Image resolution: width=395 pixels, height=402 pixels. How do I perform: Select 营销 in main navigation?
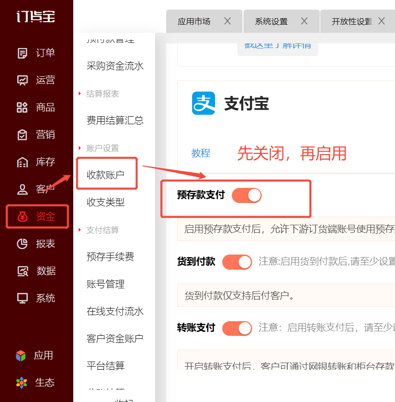pos(45,135)
